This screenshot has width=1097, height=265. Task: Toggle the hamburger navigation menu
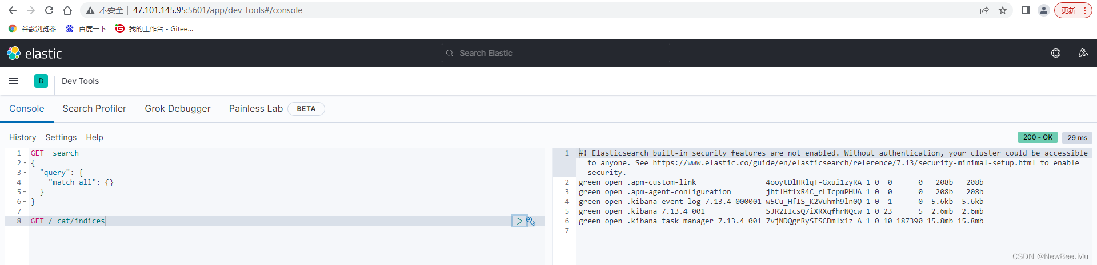pyautogui.click(x=14, y=81)
